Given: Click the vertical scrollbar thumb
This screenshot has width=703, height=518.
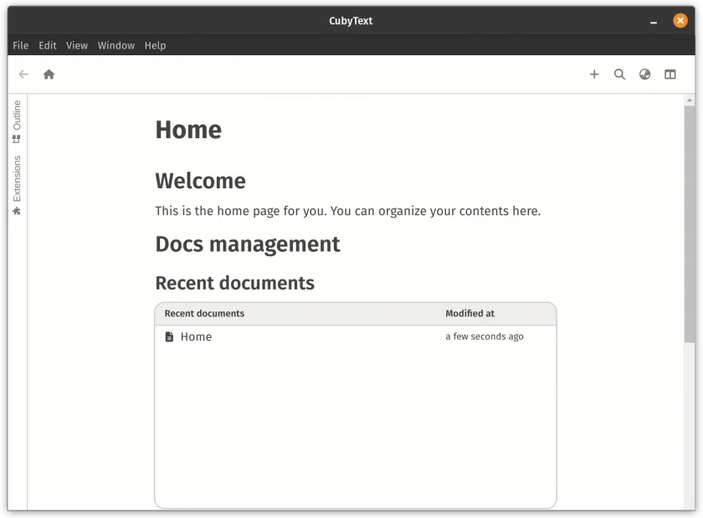Looking at the screenshot, I should click(689, 224).
